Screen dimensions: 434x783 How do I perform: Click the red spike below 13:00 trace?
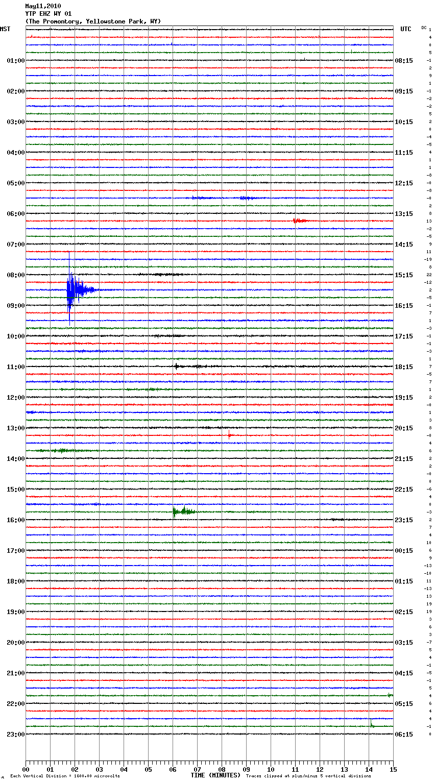(x=229, y=435)
